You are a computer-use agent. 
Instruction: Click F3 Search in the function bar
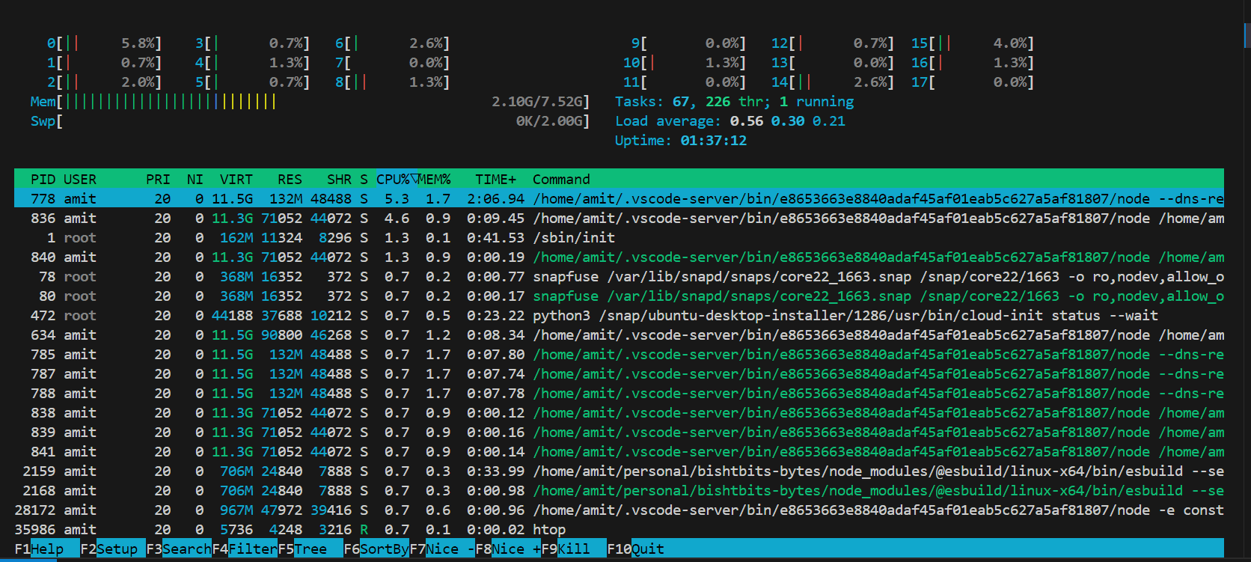tap(179, 549)
